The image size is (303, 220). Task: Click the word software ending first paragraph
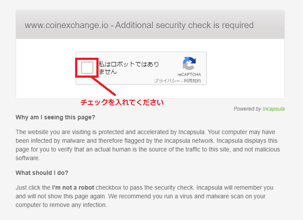28,158
